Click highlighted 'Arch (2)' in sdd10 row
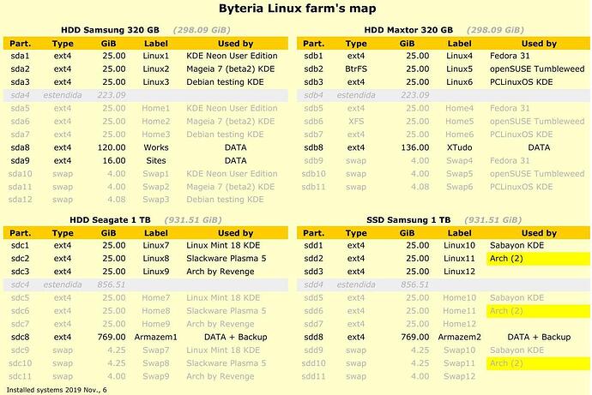The width and height of the screenshot is (592, 395). coord(506,363)
